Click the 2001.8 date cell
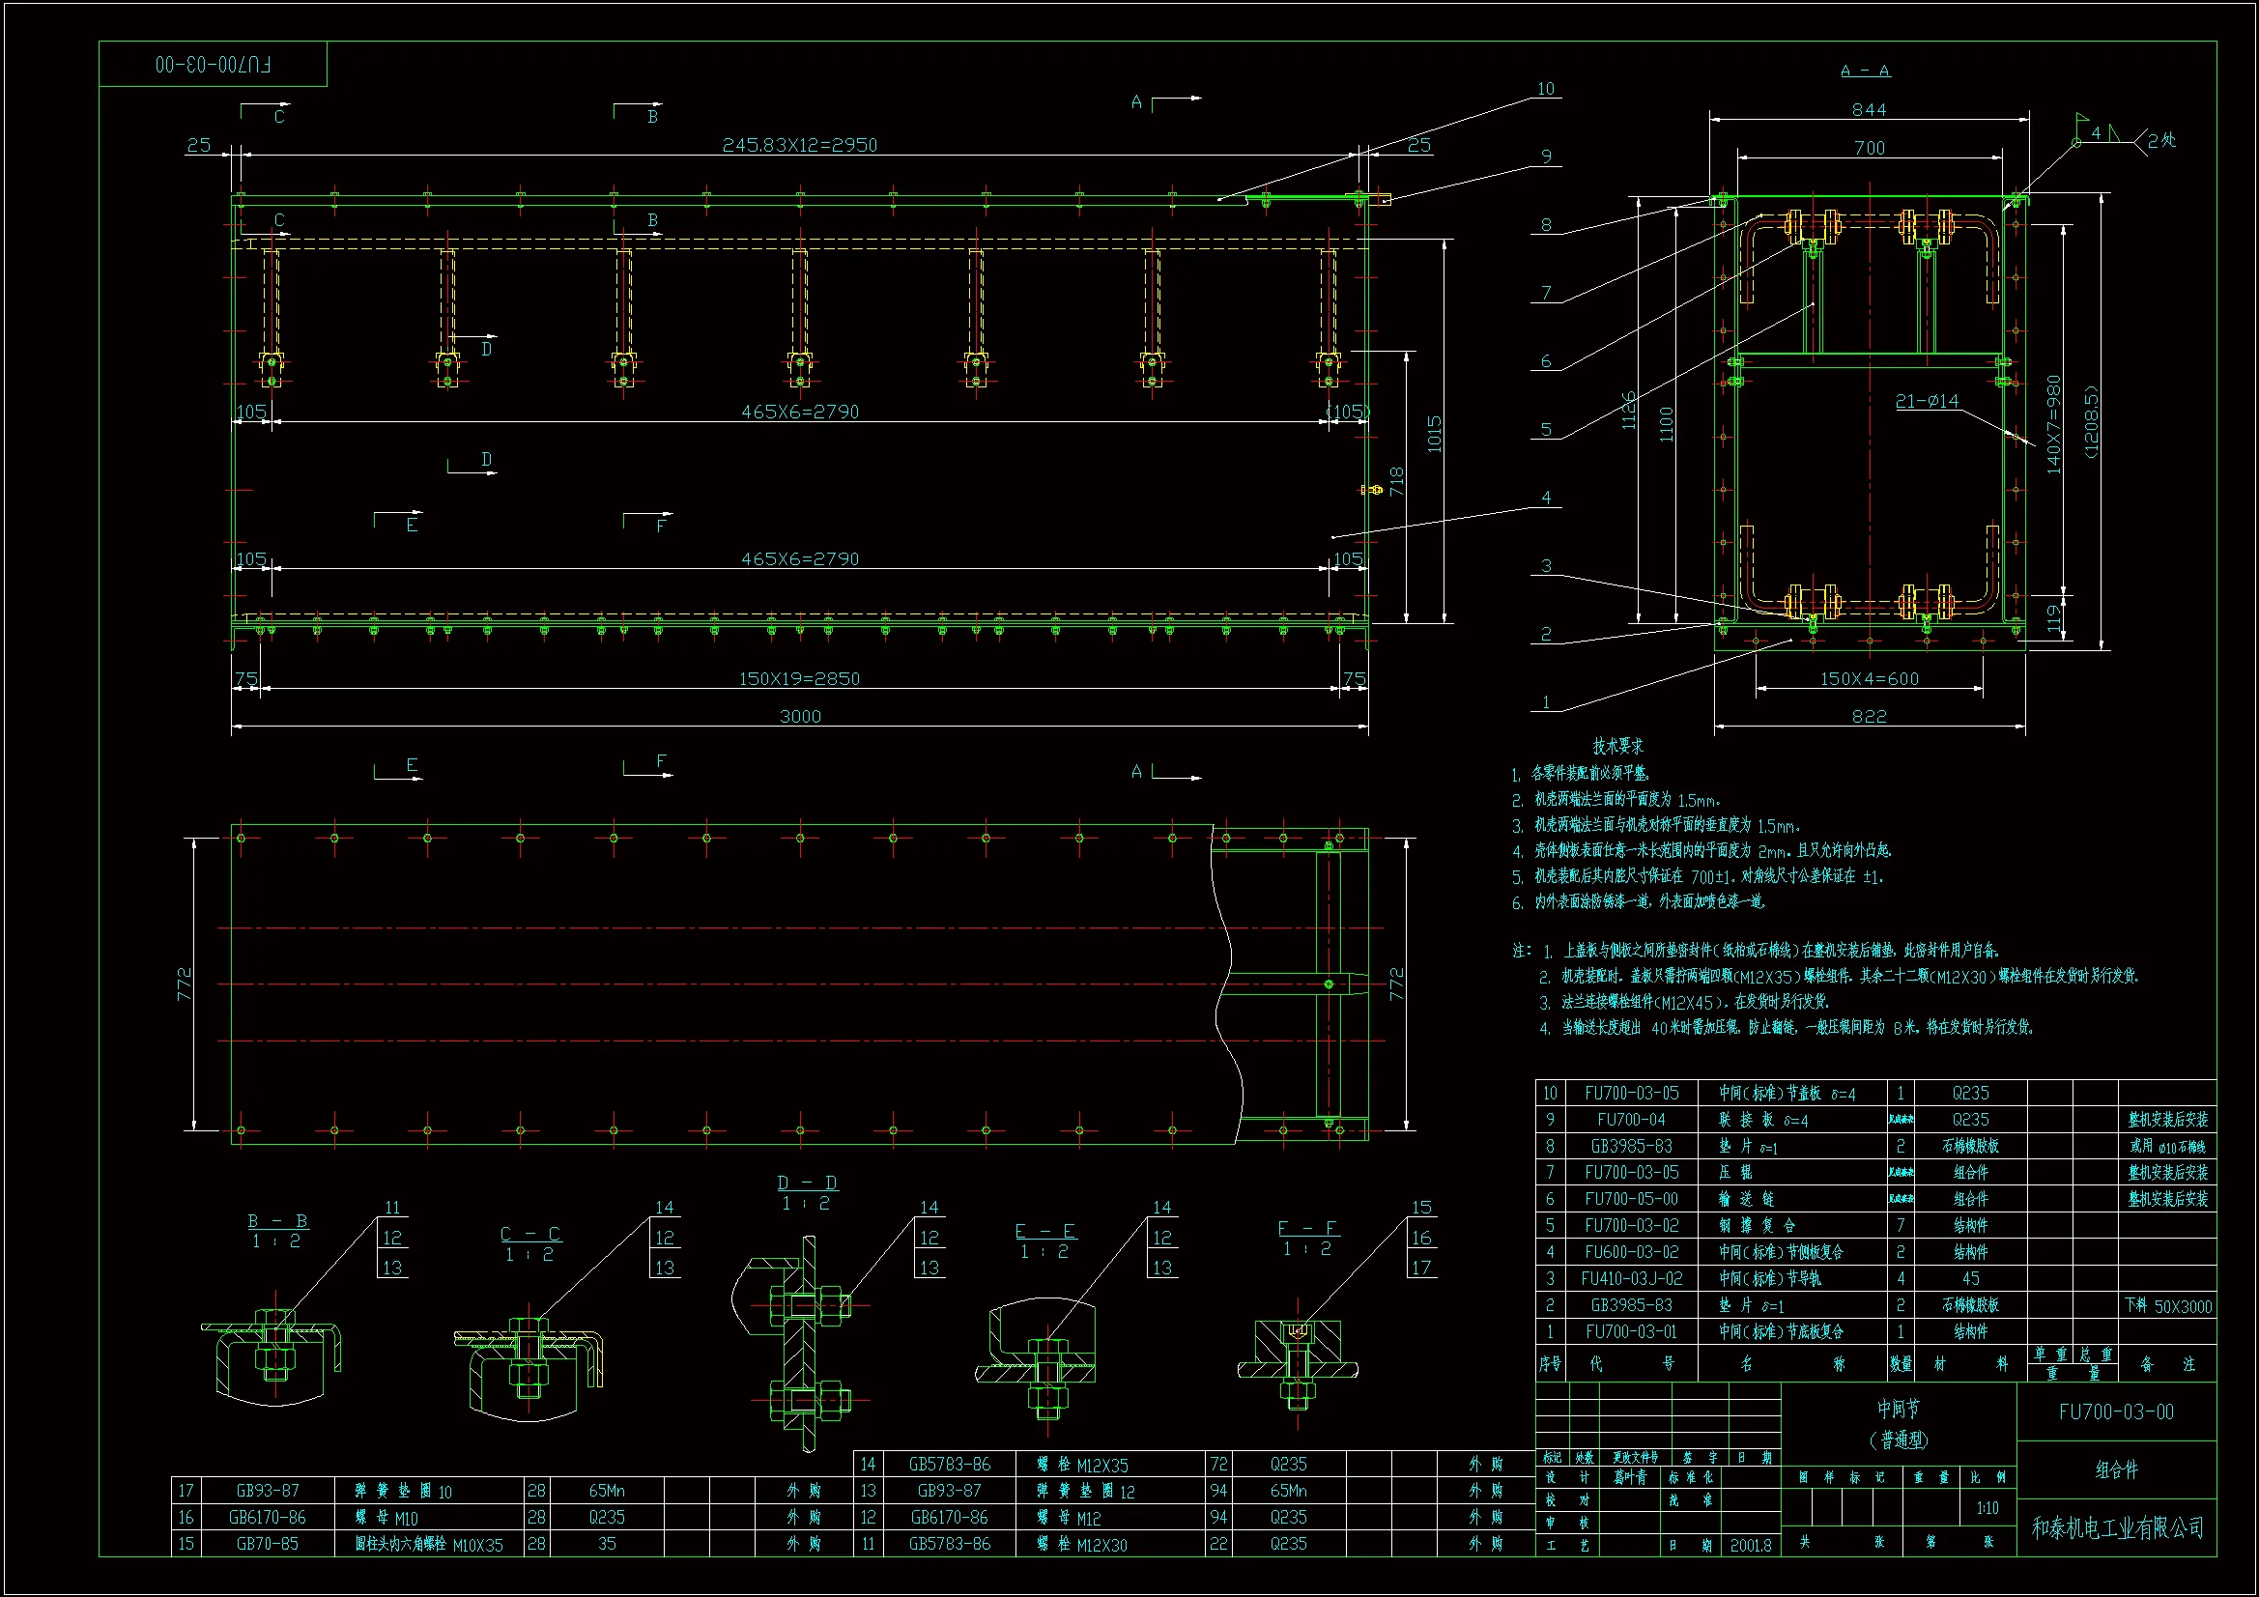The height and width of the screenshot is (1597, 2259). 1751,1545
